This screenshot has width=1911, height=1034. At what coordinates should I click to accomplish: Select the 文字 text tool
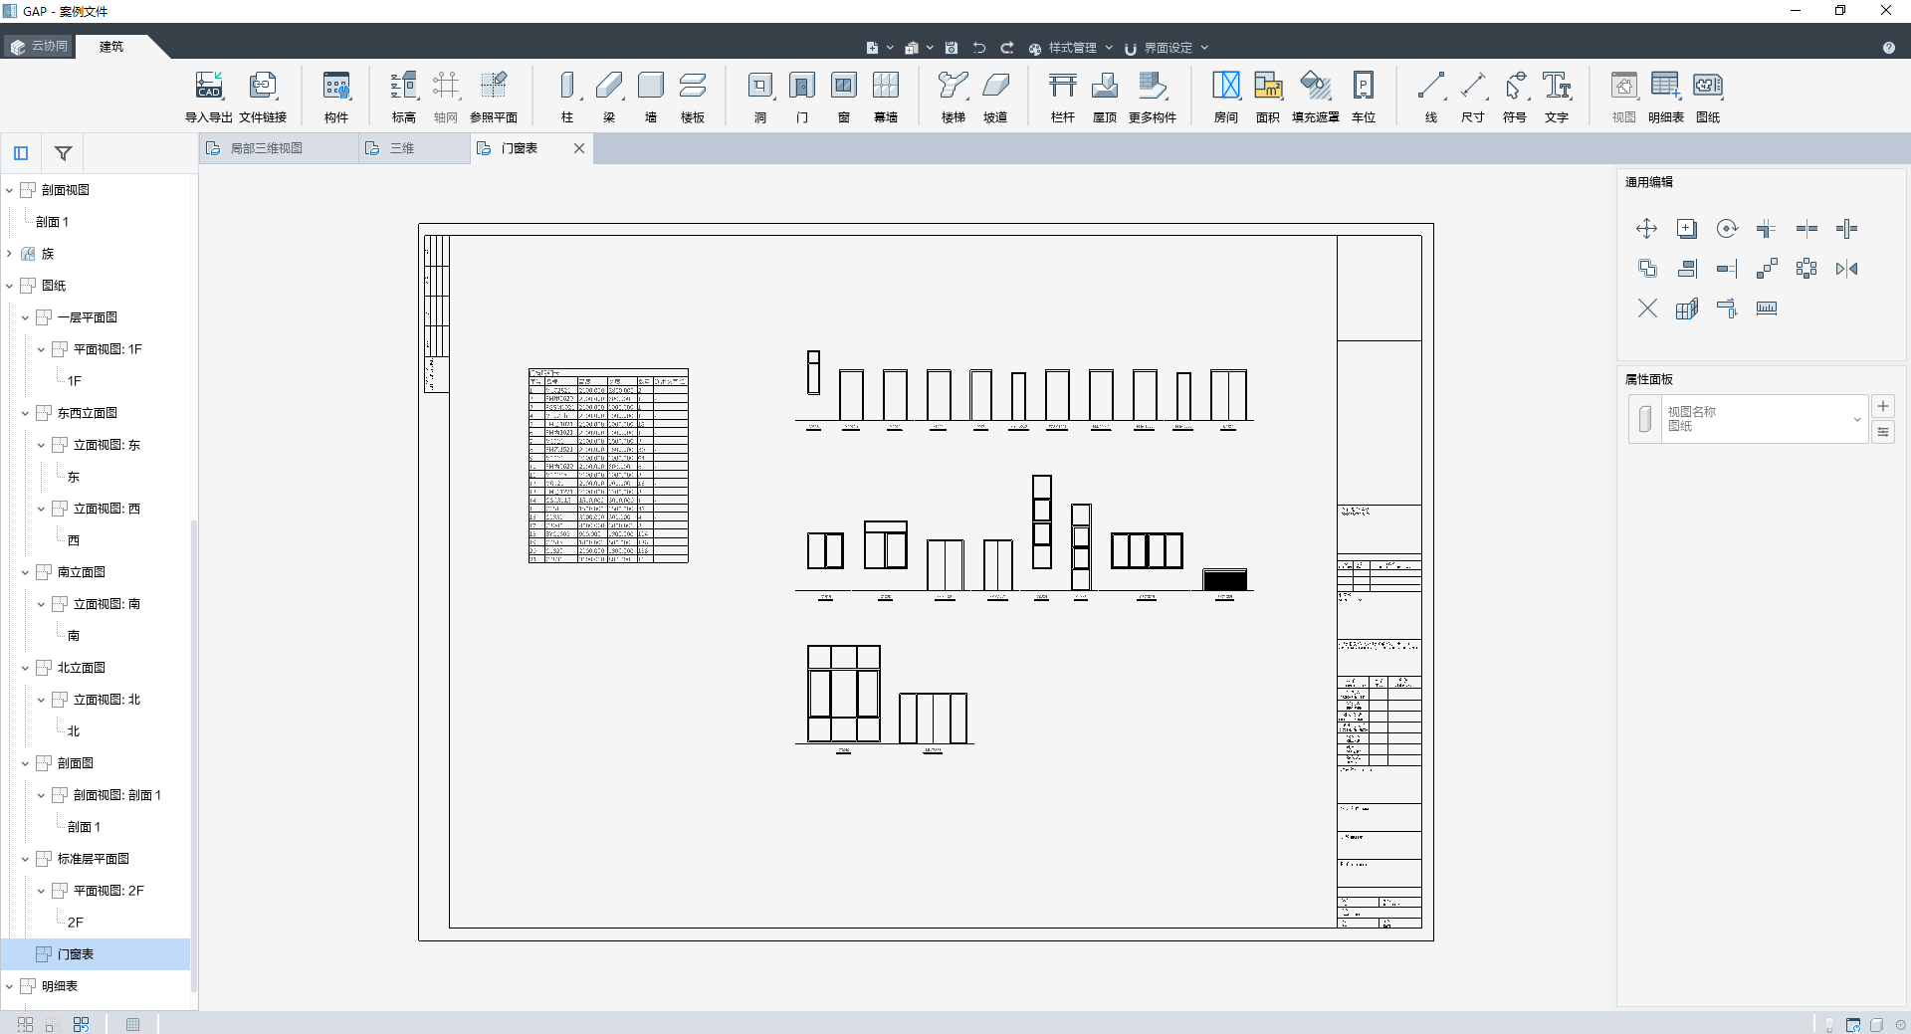coord(1557,97)
